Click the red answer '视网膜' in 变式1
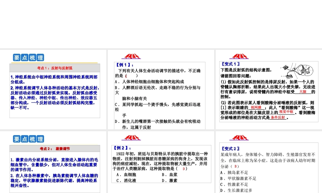This screenshot has width=322, height=193. (256, 107)
